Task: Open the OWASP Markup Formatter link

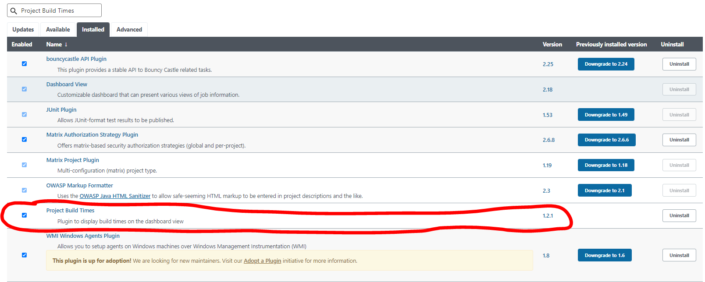Action: pyautogui.click(x=80, y=185)
